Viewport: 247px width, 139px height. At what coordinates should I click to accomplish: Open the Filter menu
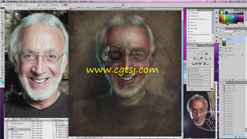(55, 2)
